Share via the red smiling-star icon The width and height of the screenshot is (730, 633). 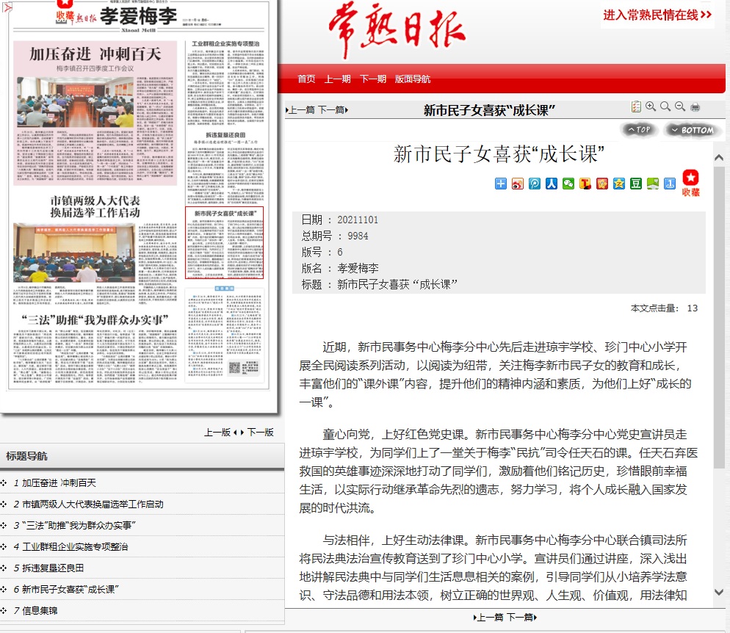pos(602,184)
